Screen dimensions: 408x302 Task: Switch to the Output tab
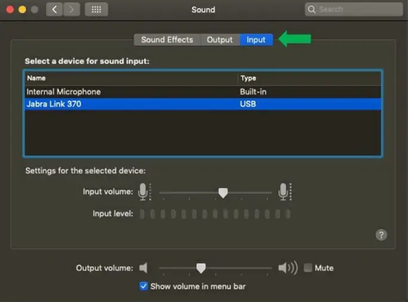[220, 40]
